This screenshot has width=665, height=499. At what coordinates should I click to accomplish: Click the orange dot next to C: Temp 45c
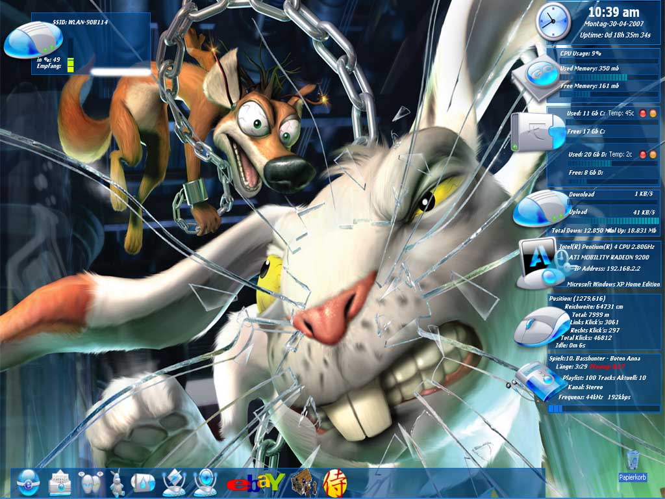click(x=653, y=113)
